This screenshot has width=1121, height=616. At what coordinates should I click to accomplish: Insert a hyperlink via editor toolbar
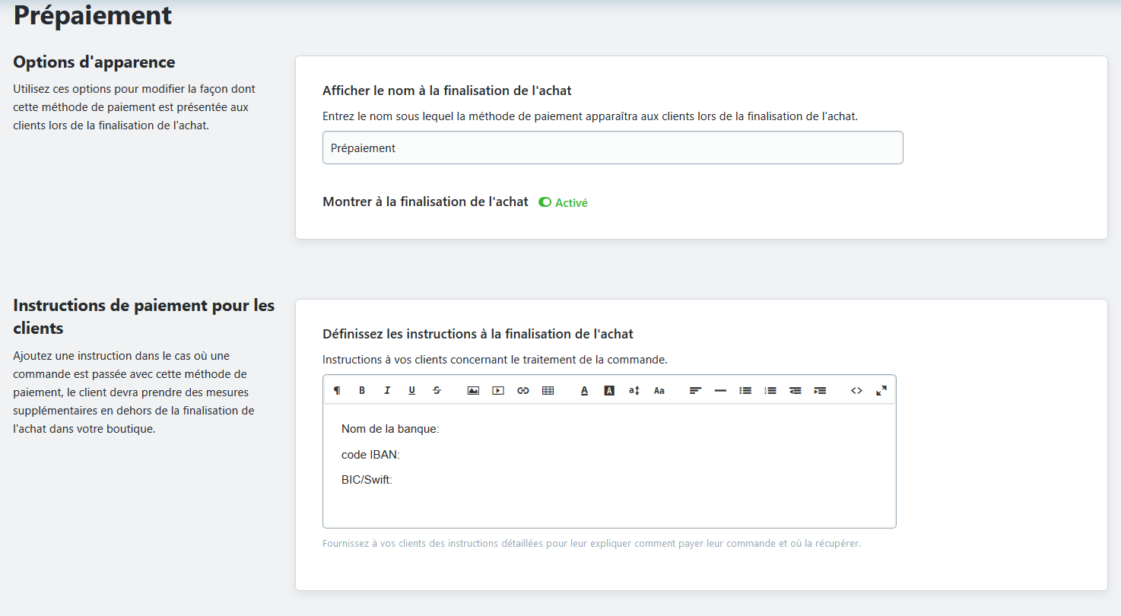pyautogui.click(x=523, y=390)
